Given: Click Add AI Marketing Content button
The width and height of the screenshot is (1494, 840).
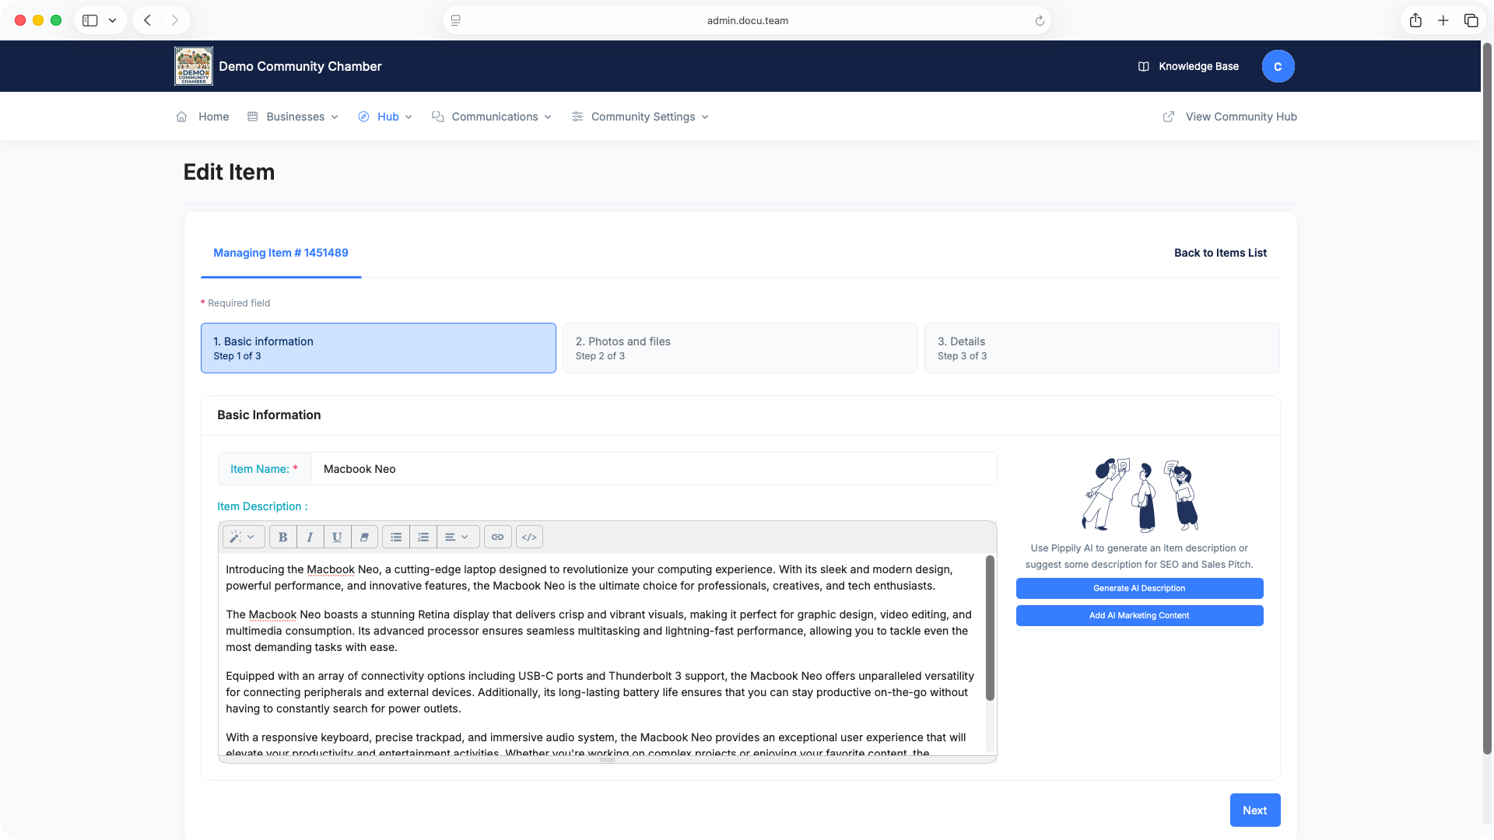Looking at the screenshot, I should tap(1139, 616).
